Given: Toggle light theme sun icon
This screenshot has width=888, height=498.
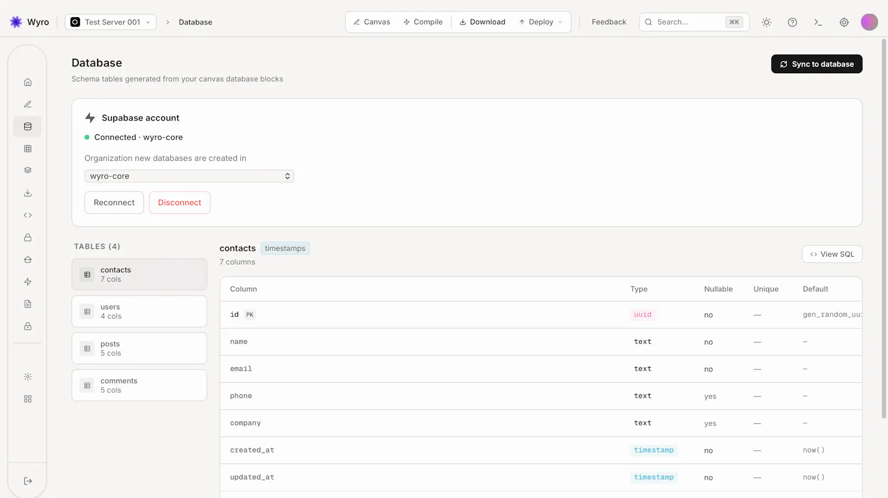Looking at the screenshot, I should click(x=766, y=22).
